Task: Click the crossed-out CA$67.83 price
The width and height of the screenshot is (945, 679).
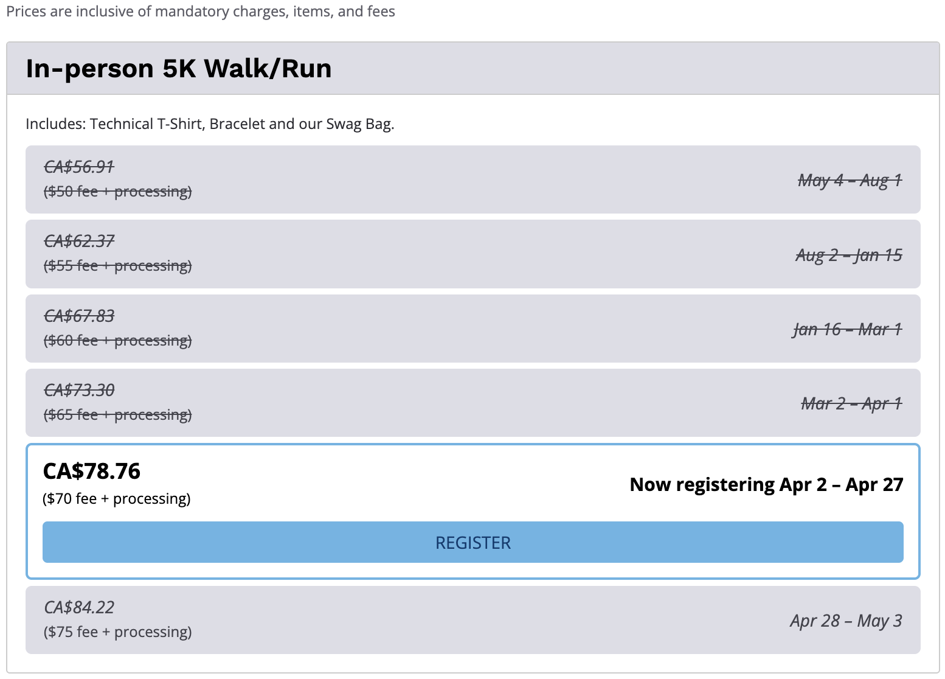Action: coord(79,316)
